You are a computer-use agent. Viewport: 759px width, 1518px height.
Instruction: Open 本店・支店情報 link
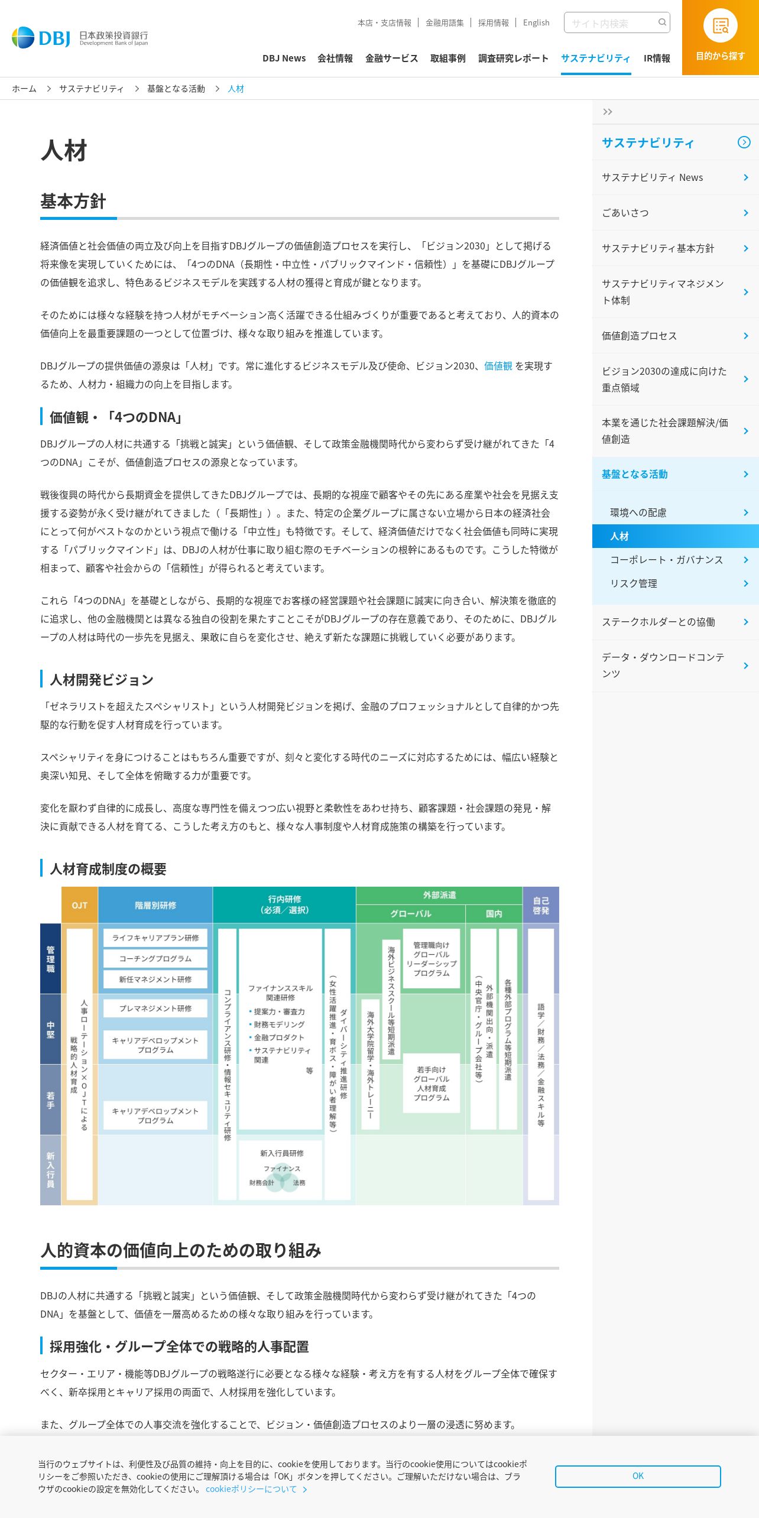click(384, 23)
